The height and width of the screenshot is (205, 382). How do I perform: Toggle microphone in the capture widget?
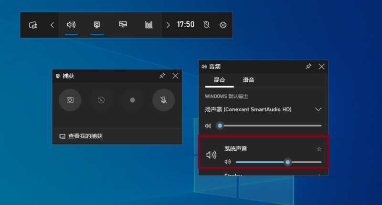tap(163, 100)
